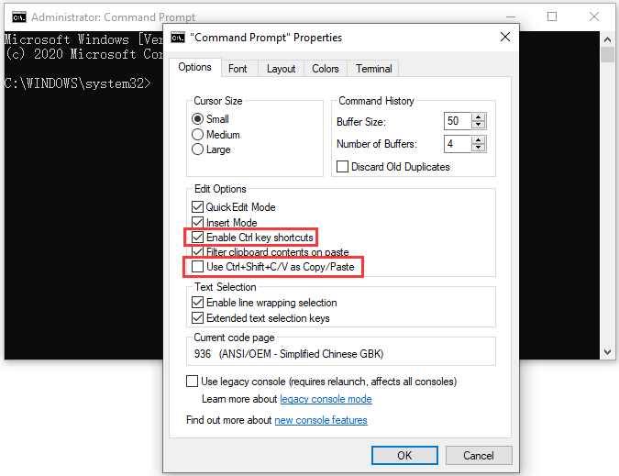
Task: Close the Properties dialog with X
Action: click(505, 38)
